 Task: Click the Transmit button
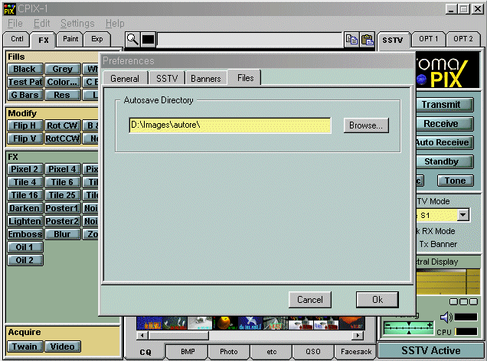tap(445, 105)
